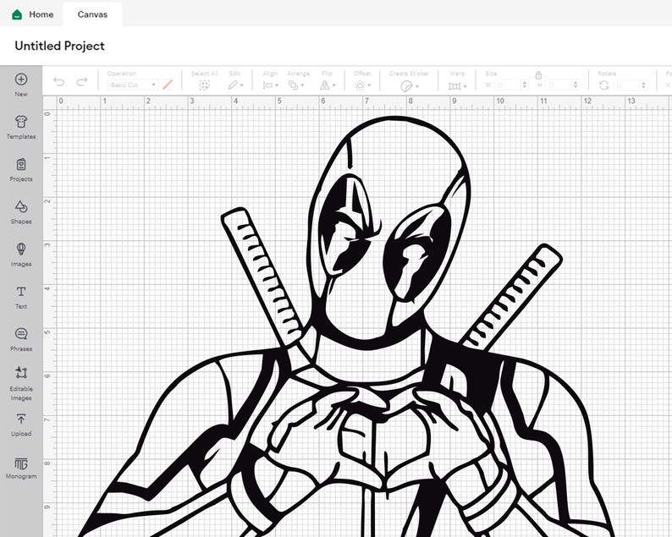
Task: Create a New project
Action: (x=21, y=85)
